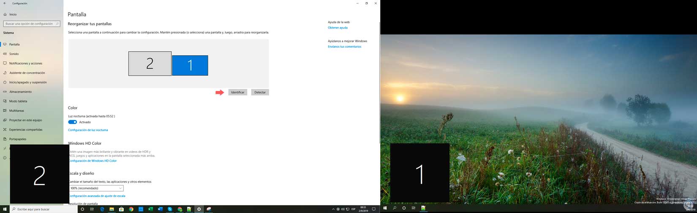Open Start on the second monitor taskbar

[385, 208]
